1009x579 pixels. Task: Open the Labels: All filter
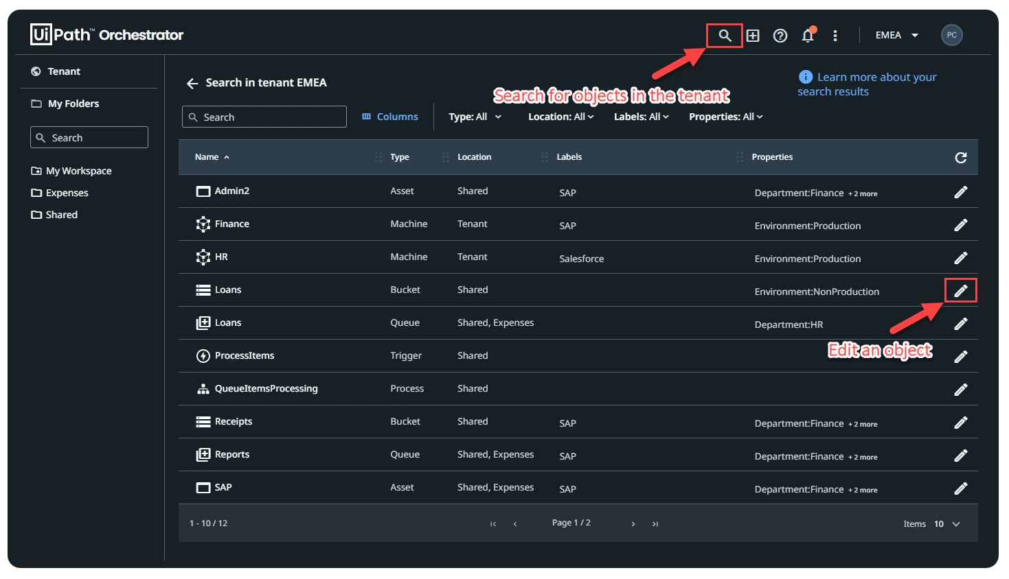[x=641, y=117]
